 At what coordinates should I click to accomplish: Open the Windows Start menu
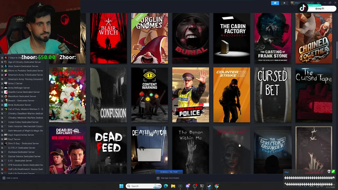121,186
